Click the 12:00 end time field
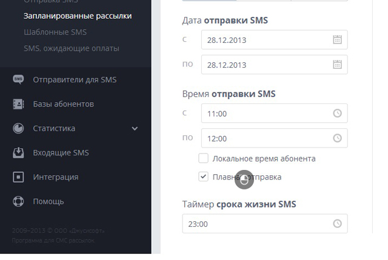The width and height of the screenshot is (388, 260). (275, 138)
